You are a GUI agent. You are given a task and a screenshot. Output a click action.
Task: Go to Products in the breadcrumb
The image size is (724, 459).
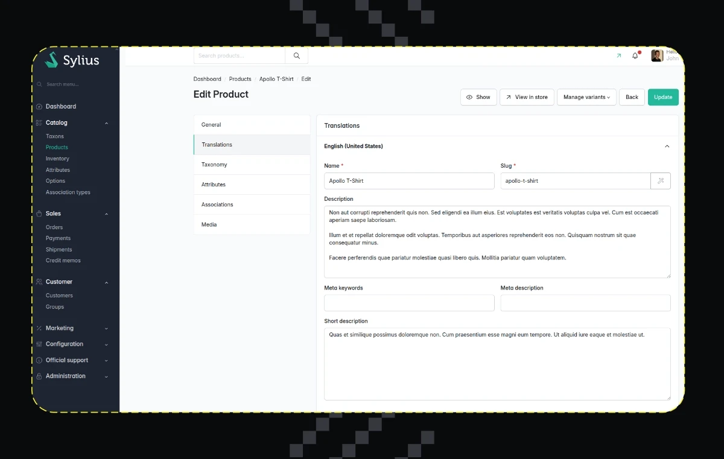click(x=240, y=79)
